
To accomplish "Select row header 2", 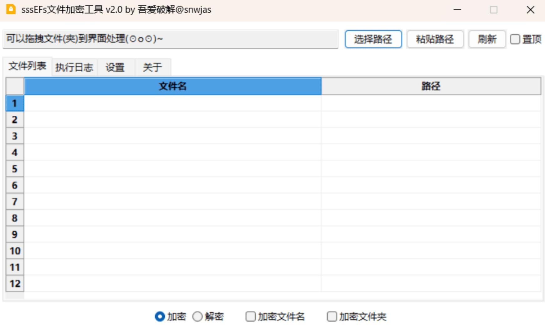I will point(15,119).
